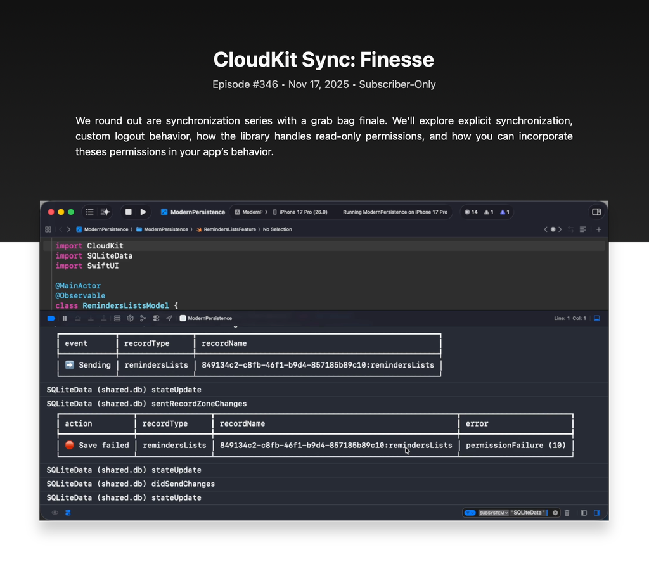649x571 pixels.
Task: Open the memory graph debugger icon
Action: (143, 318)
